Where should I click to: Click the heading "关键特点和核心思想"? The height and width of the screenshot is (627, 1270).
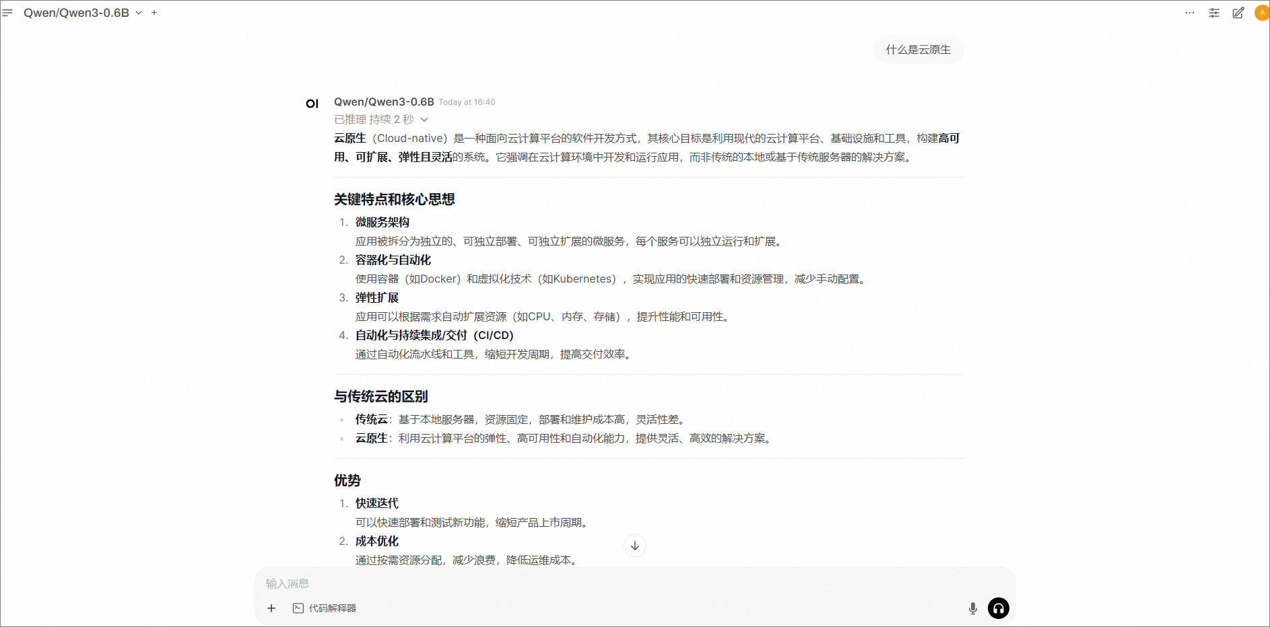(x=395, y=199)
